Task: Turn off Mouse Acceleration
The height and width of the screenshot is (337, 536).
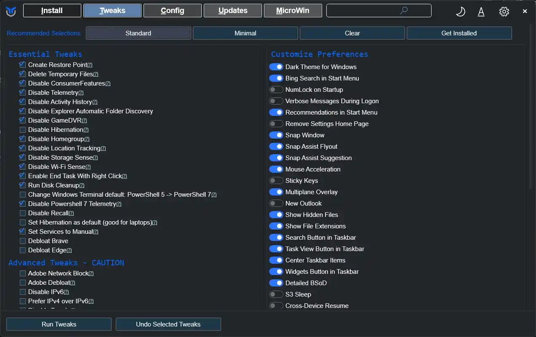Action: pos(276,169)
